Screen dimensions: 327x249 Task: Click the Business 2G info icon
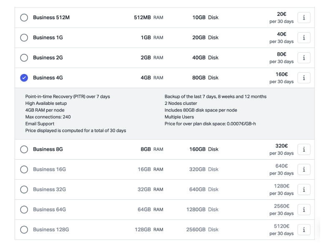pyautogui.click(x=304, y=58)
